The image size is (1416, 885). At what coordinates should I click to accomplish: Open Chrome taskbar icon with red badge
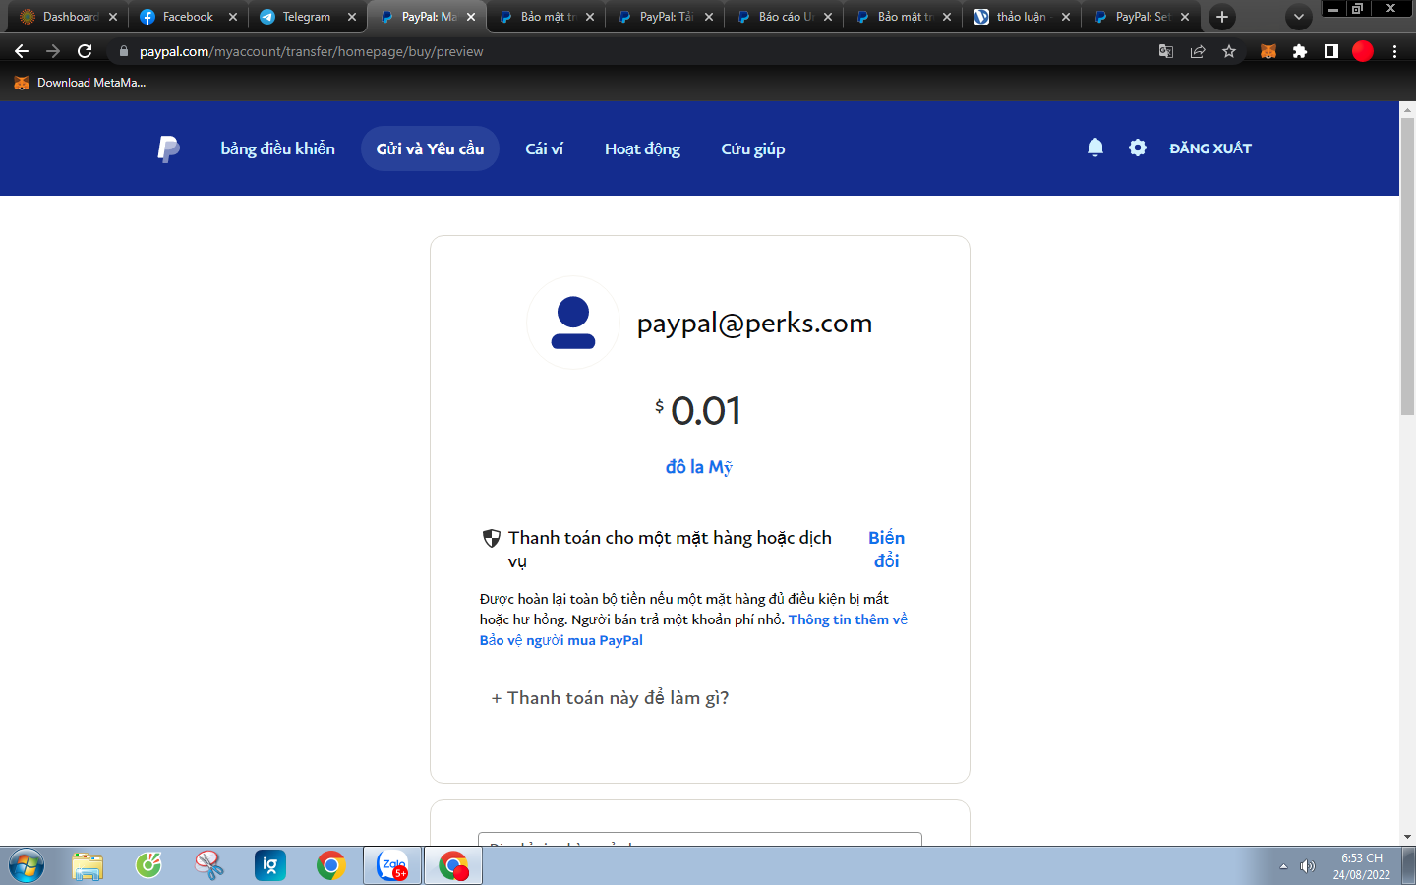[453, 865]
